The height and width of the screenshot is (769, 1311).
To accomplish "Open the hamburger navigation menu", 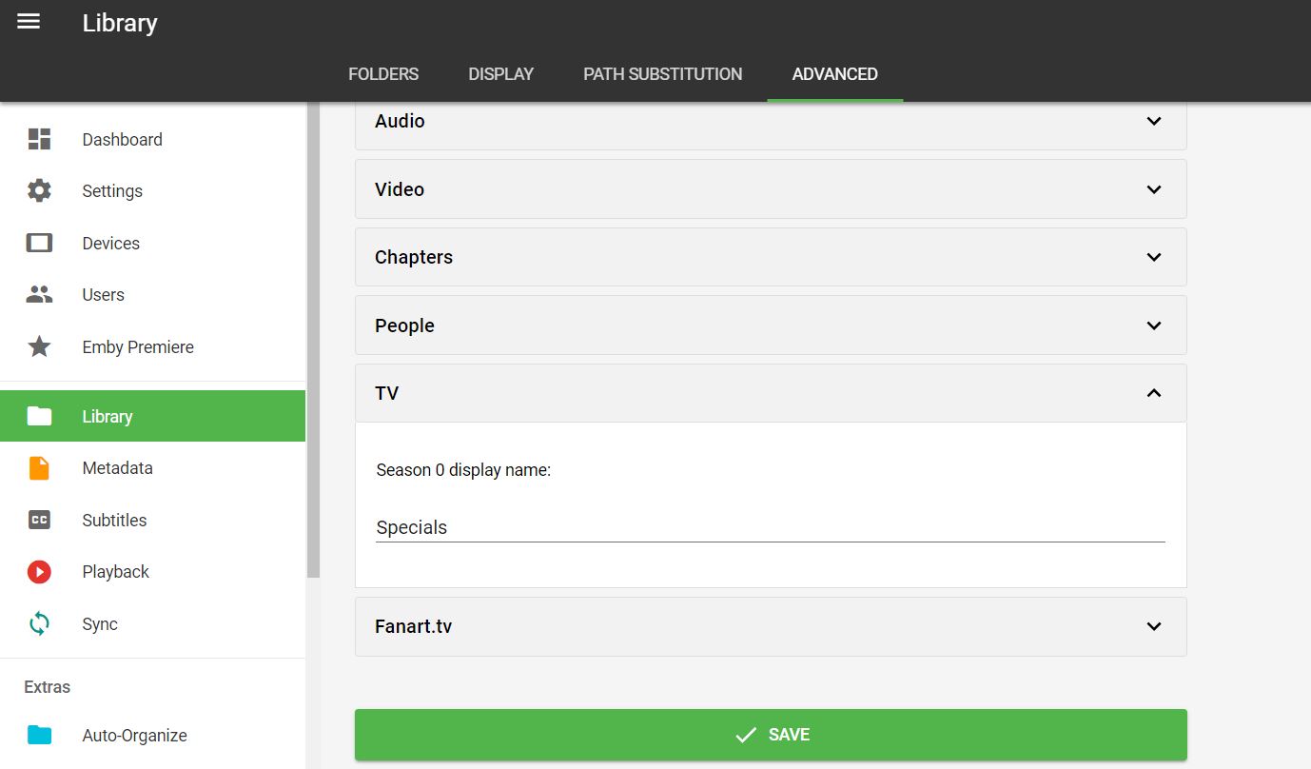I will pos(29,22).
